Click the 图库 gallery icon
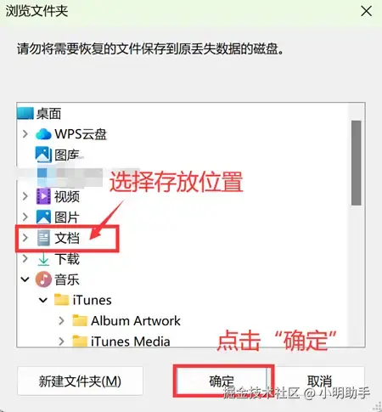The width and height of the screenshot is (382, 412). click(x=43, y=155)
